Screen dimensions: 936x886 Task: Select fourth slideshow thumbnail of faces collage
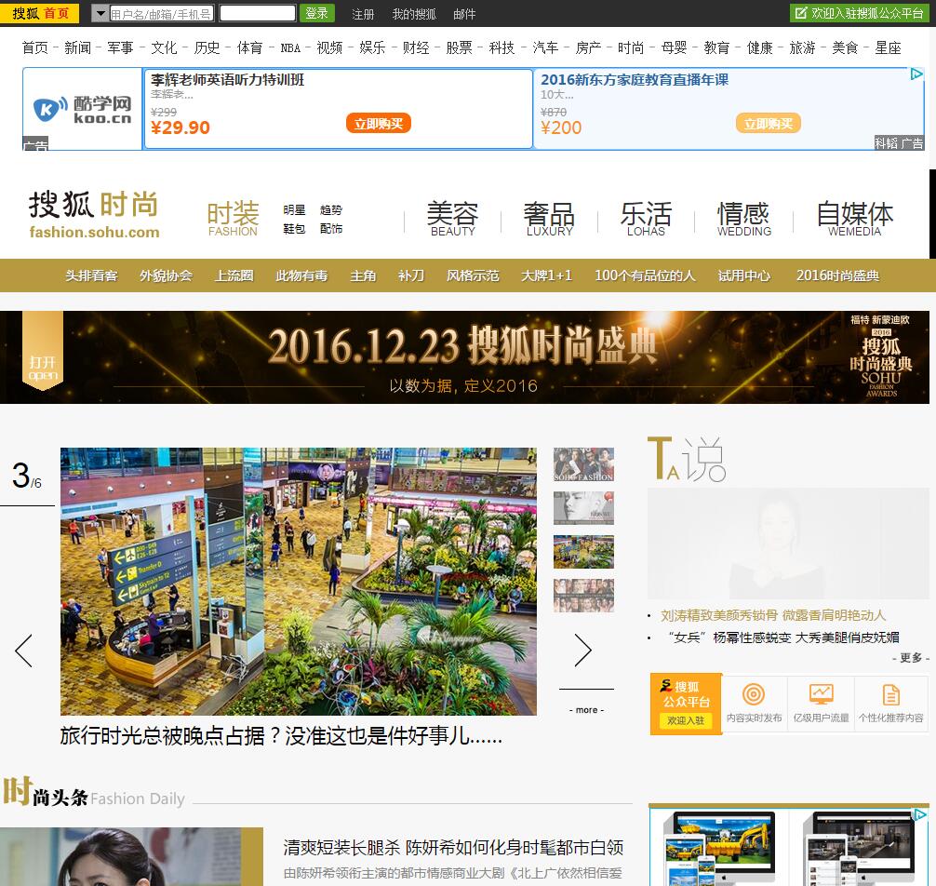point(583,596)
